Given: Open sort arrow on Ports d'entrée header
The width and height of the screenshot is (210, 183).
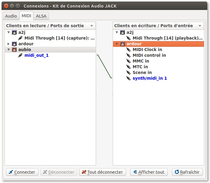Looking at the screenshot, I should 200,26.
